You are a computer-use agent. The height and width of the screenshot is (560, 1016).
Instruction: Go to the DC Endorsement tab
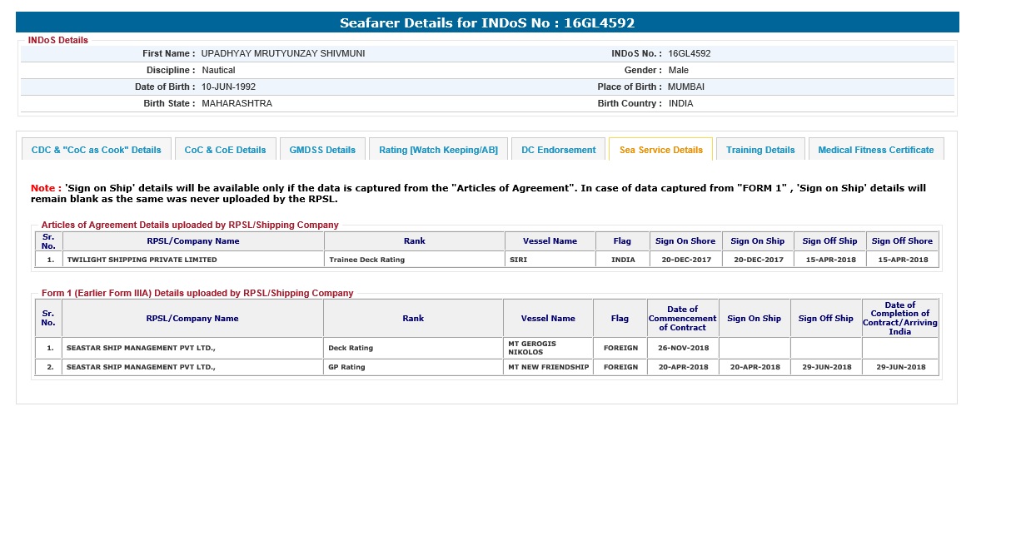pos(558,150)
